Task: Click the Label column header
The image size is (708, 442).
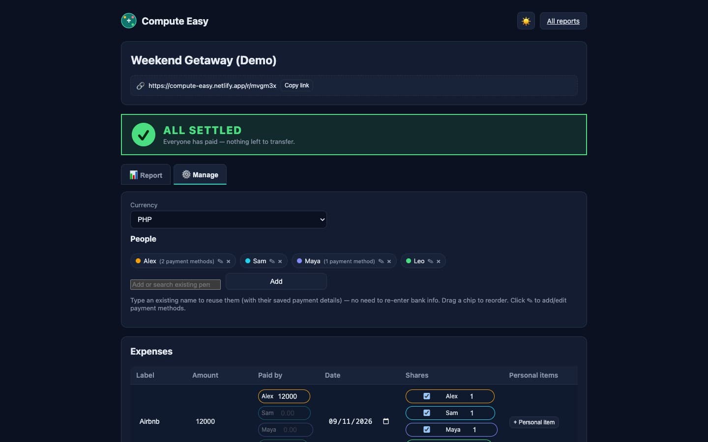Action: click(145, 375)
